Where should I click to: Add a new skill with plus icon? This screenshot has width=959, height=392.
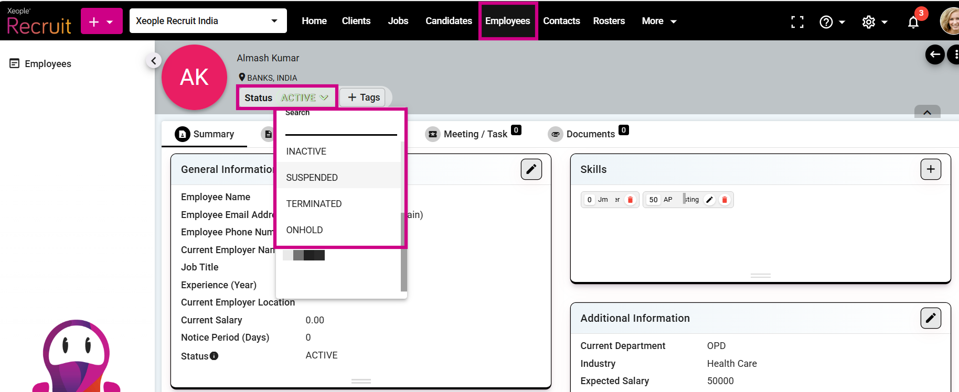[x=930, y=169]
